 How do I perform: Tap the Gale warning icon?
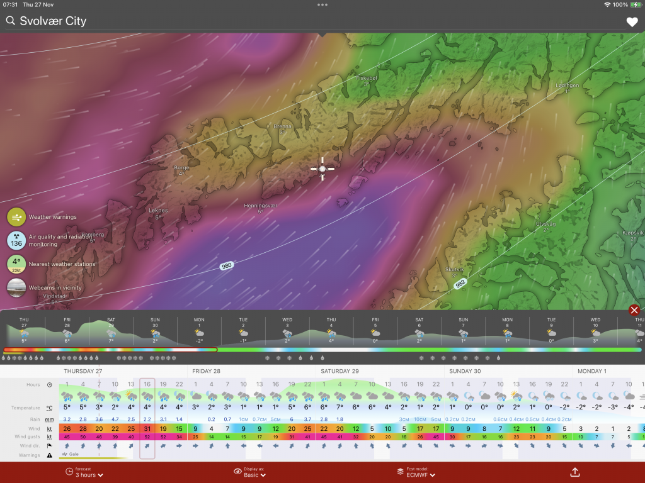click(x=66, y=454)
